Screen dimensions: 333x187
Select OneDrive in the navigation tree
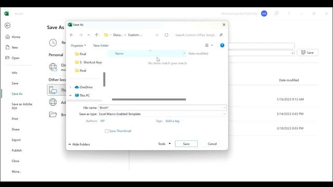click(84, 87)
